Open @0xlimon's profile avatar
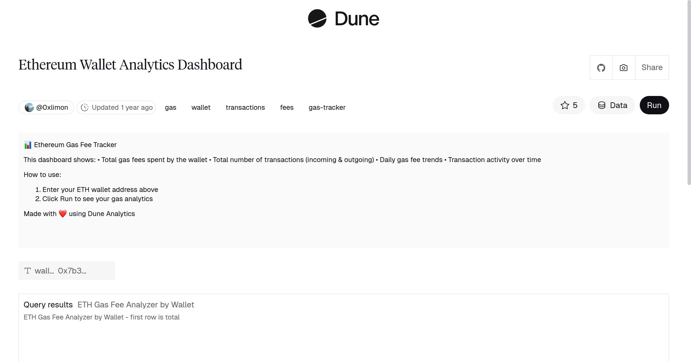This screenshot has height=362, width=691. (x=30, y=107)
